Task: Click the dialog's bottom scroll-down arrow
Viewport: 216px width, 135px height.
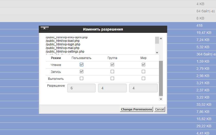Action: (161, 99)
